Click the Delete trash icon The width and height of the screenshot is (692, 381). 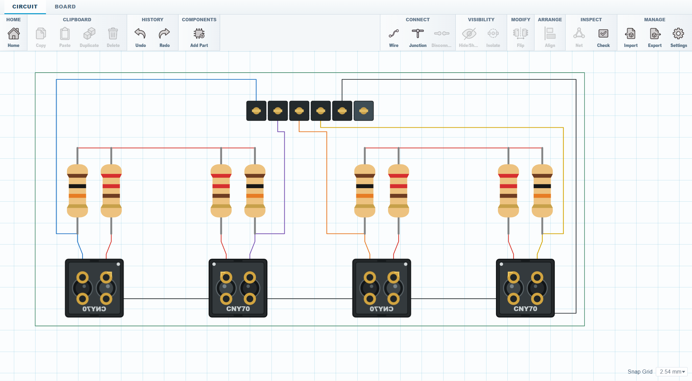[113, 34]
